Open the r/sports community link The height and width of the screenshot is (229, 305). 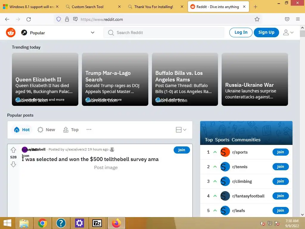[240, 152]
